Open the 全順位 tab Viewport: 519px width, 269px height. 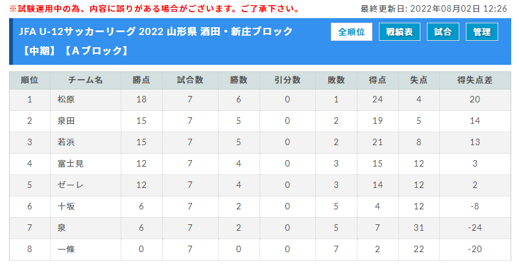[351, 32]
